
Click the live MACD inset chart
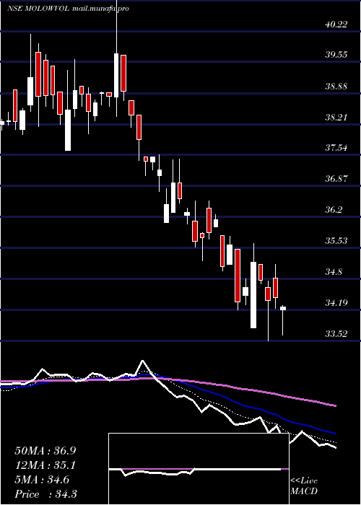point(199,469)
